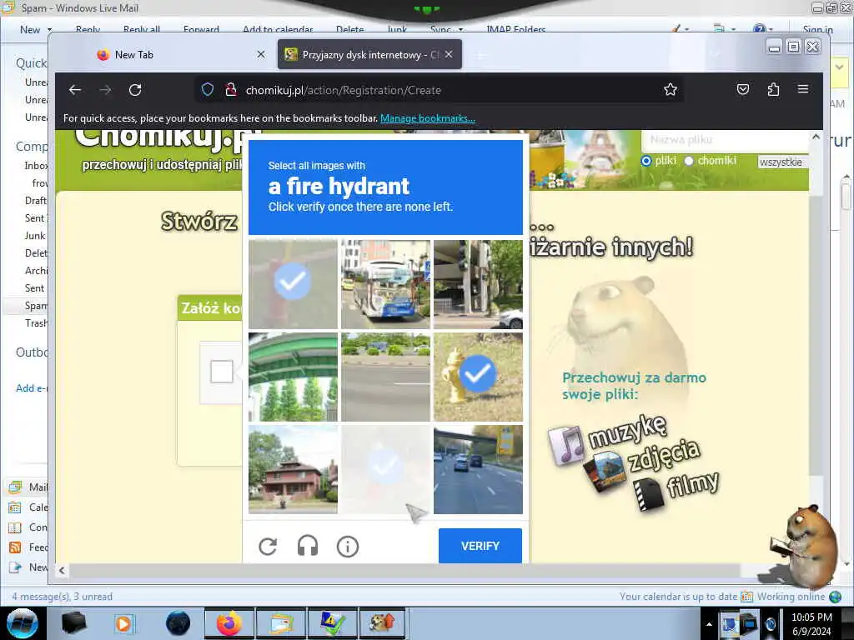
Task: Open Windows Media Player taskbar icon
Action: click(123, 623)
